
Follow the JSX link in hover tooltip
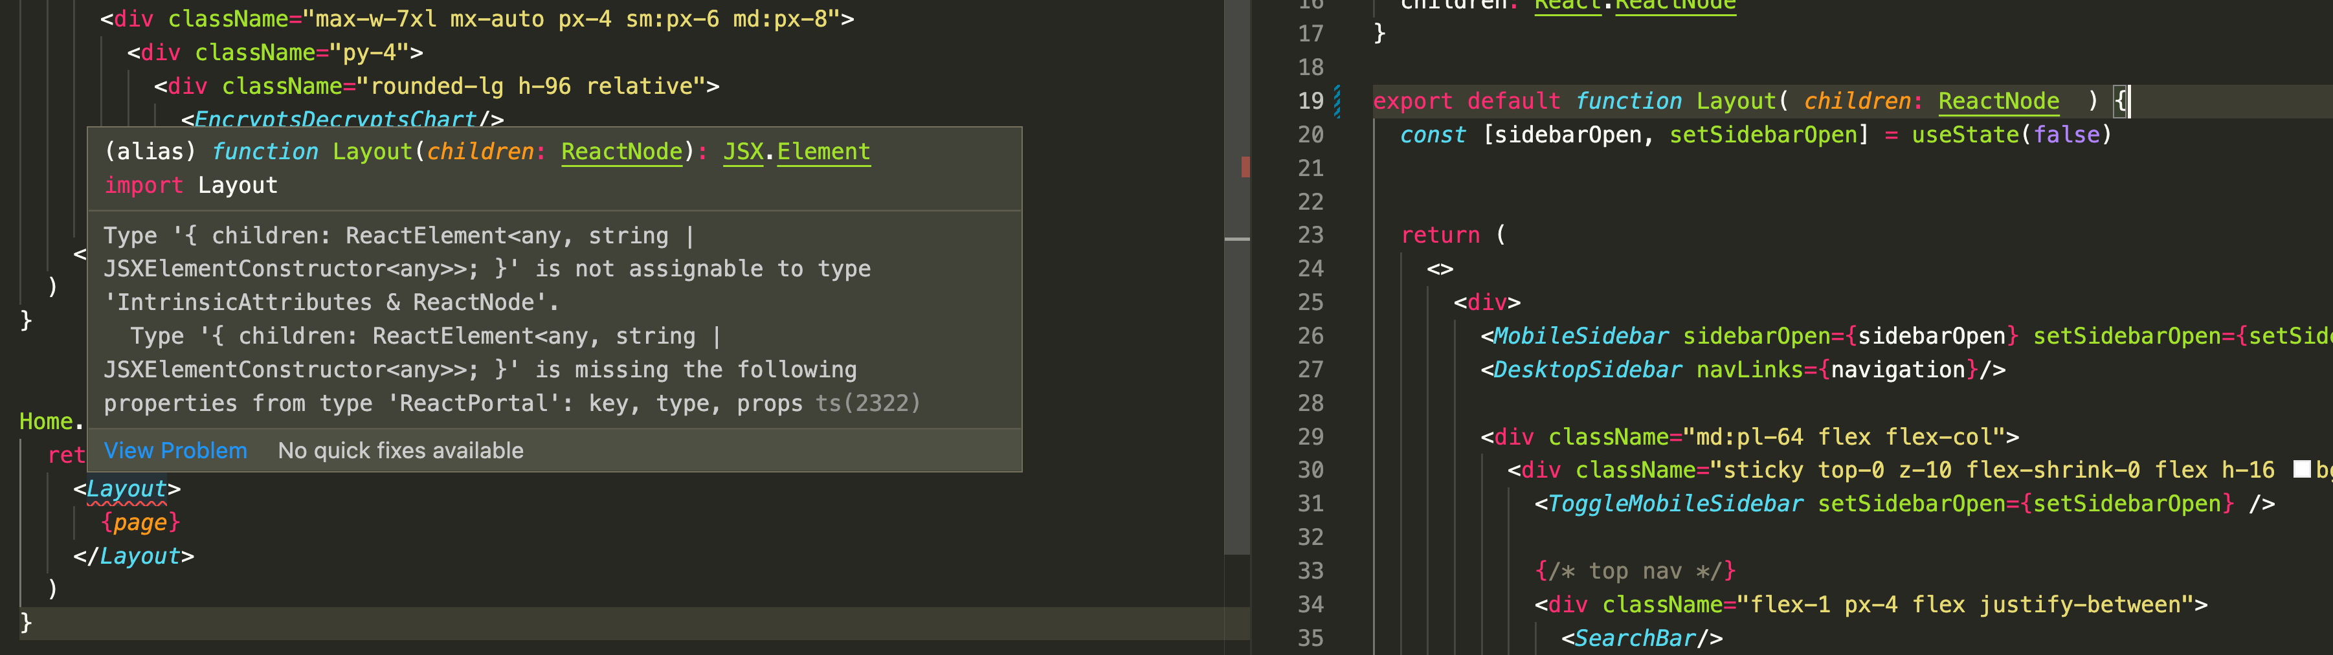point(742,151)
